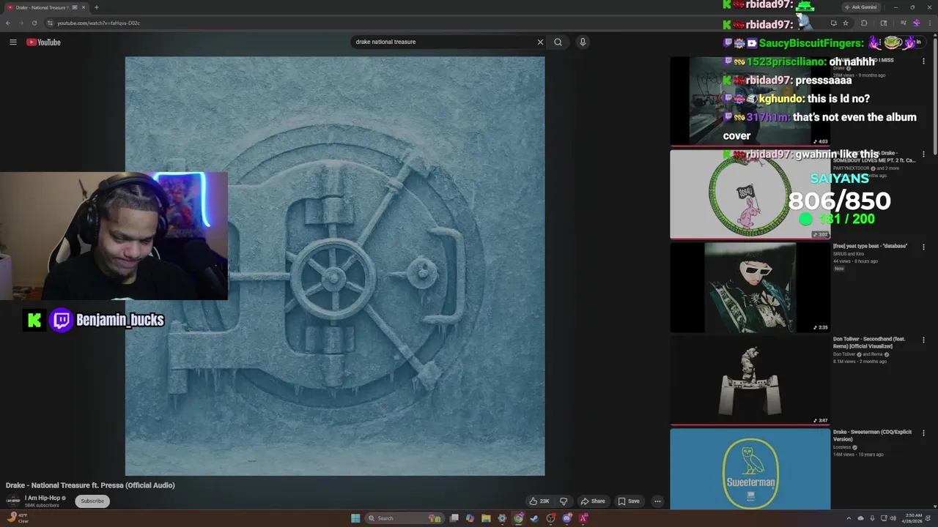The height and width of the screenshot is (527, 938).
Task: Open Ask Gemini in Chrome
Action: pos(861,7)
